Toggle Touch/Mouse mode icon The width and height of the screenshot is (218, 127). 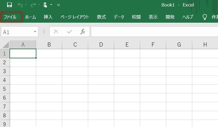45,5
